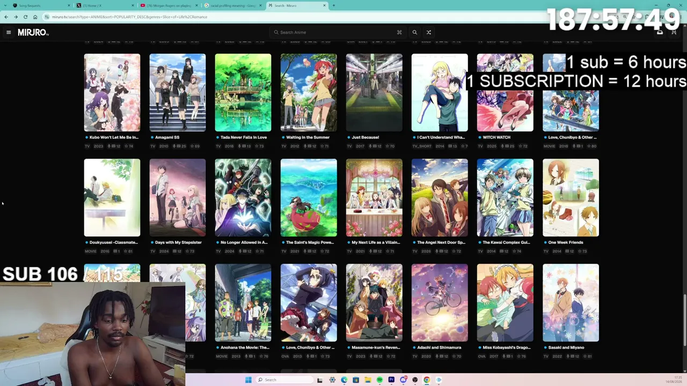Open Tada Never Falls In Love poster
This screenshot has height=386, width=687.
pos(243,92)
